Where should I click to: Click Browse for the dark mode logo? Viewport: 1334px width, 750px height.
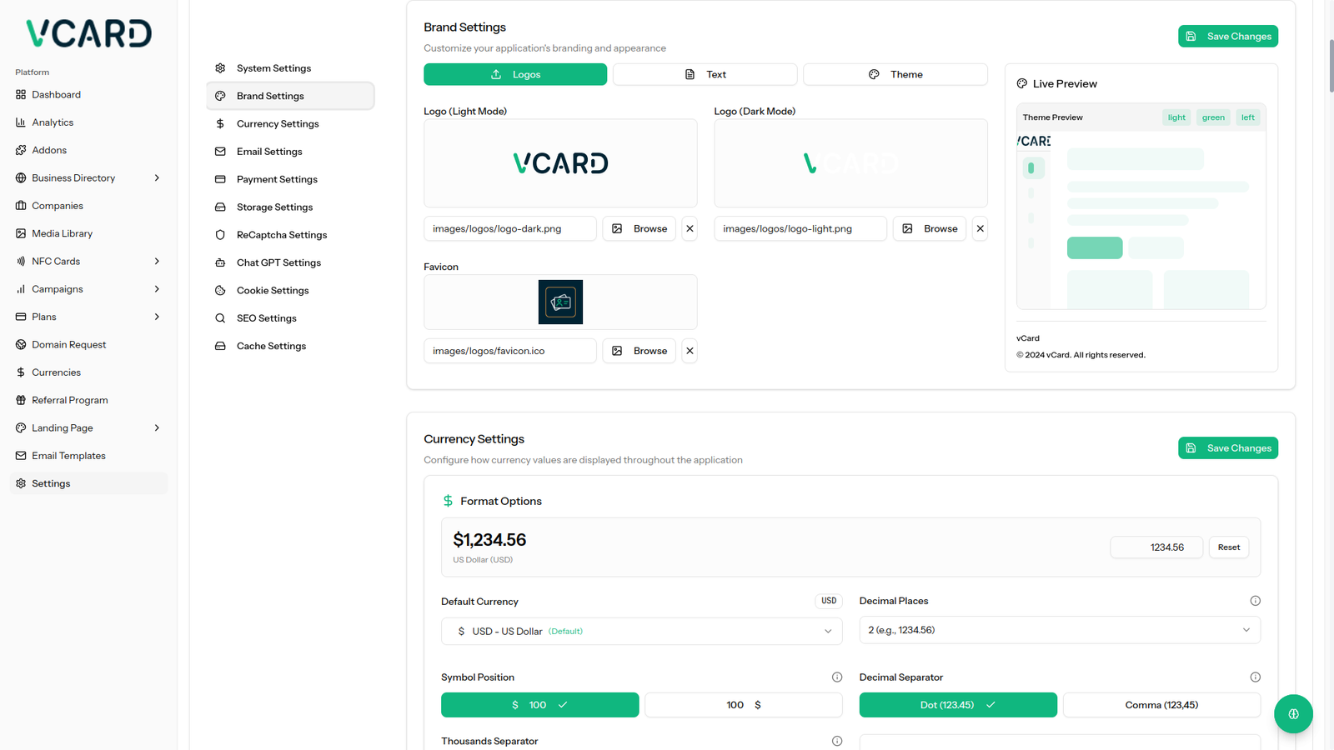click(x=929, y=228)
